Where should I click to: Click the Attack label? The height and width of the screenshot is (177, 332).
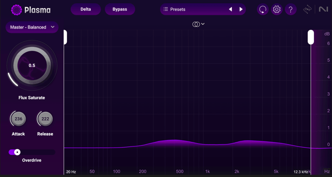(18, 134)
